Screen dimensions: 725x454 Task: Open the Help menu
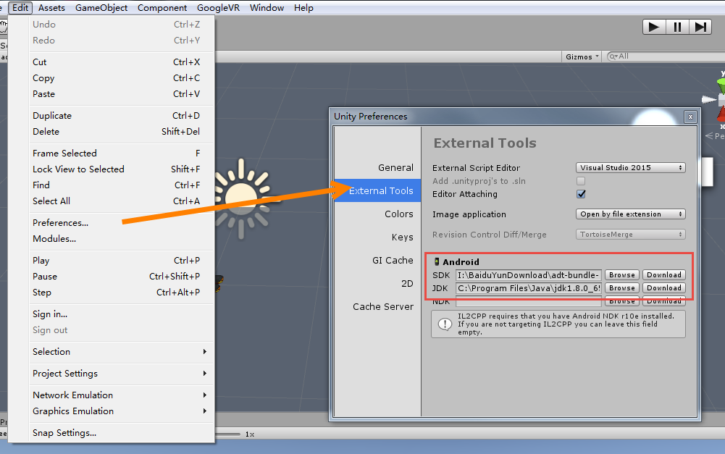[x=303, y=8]
